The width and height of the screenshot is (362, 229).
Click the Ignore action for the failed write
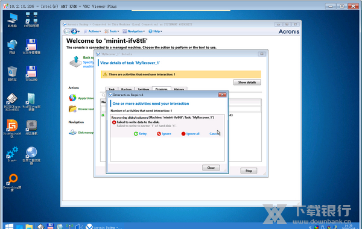tap(164, 134)
